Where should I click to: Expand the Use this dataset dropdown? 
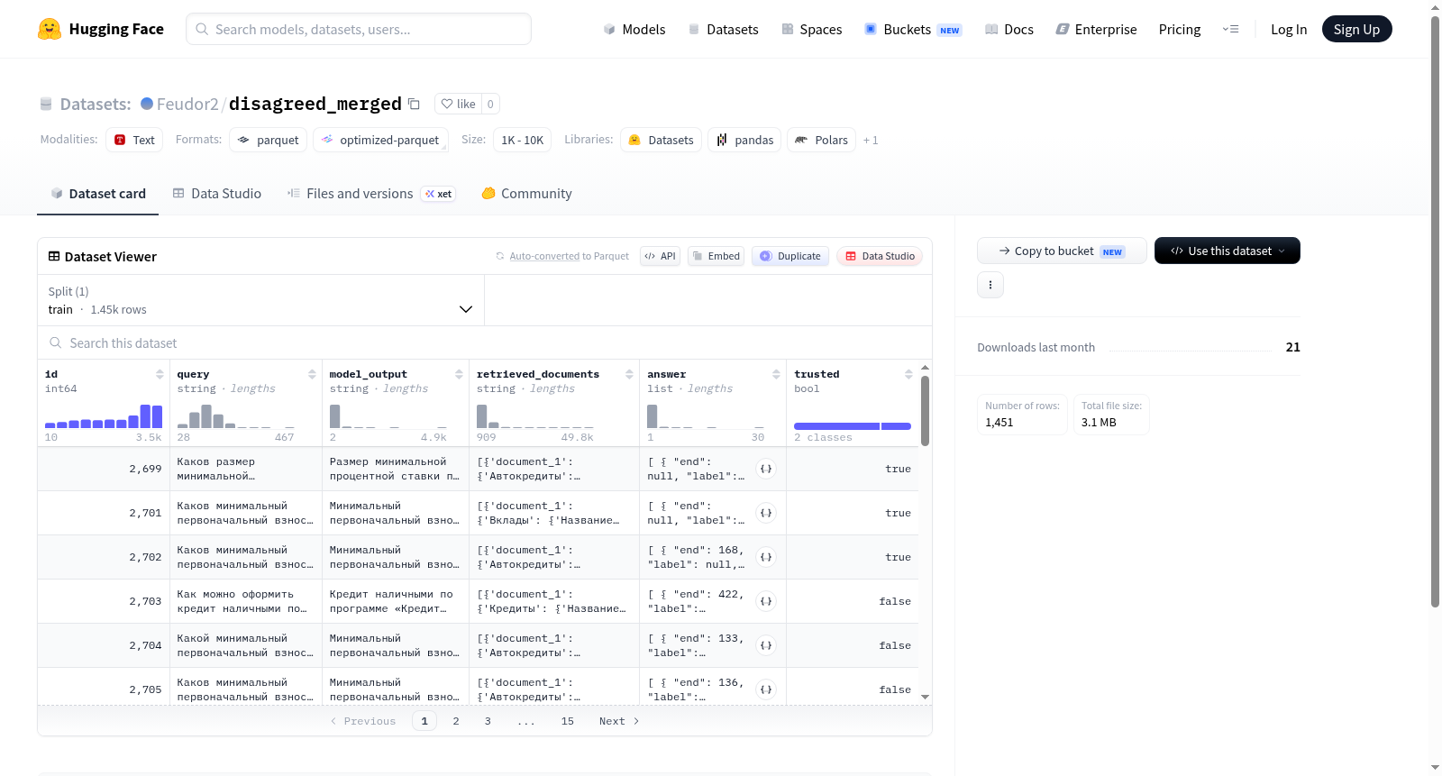click(1228, 251)
